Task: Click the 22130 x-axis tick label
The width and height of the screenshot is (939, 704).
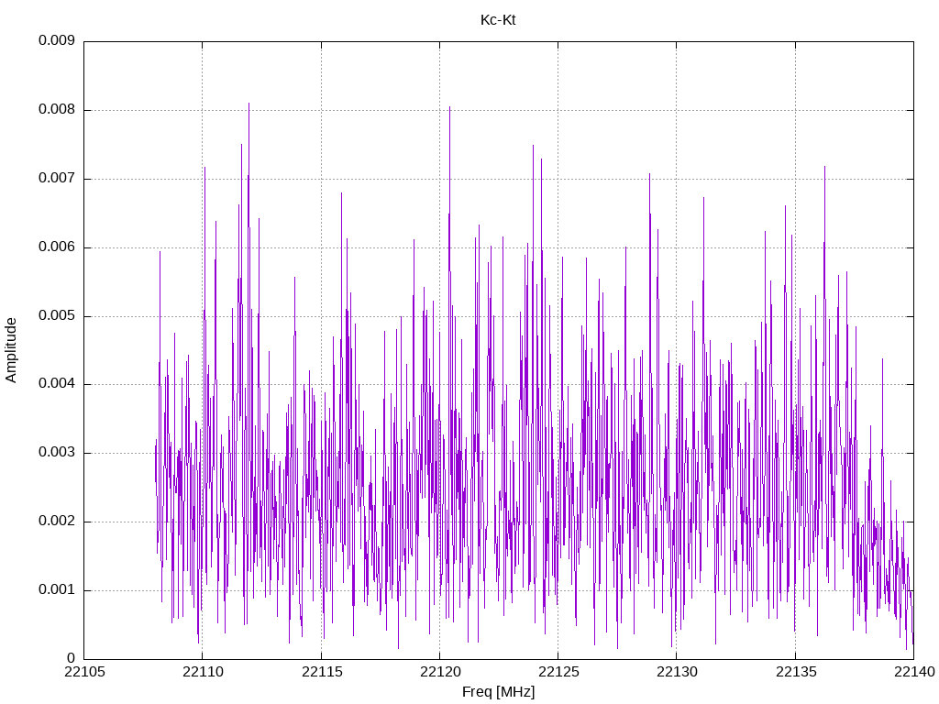Action: click(677, 672)
